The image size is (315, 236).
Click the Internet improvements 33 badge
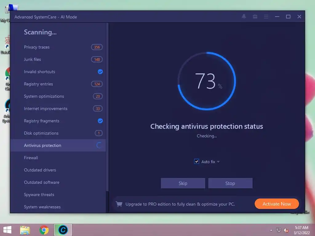click(98, 108)
